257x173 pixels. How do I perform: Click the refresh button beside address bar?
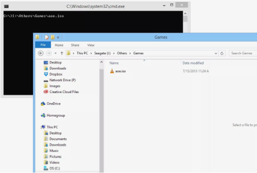(222, 53)
